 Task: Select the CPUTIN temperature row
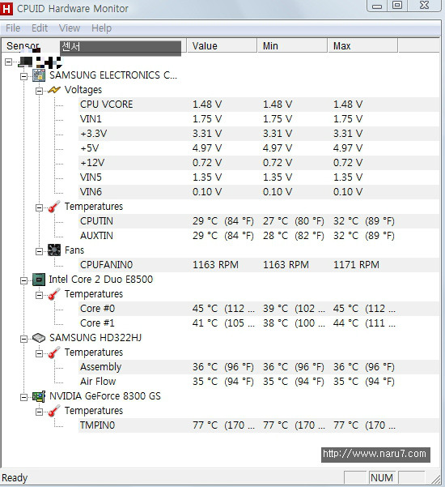click(x=259, y=221)
